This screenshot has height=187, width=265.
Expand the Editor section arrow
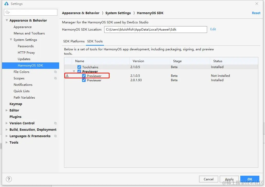click(7, 110)
